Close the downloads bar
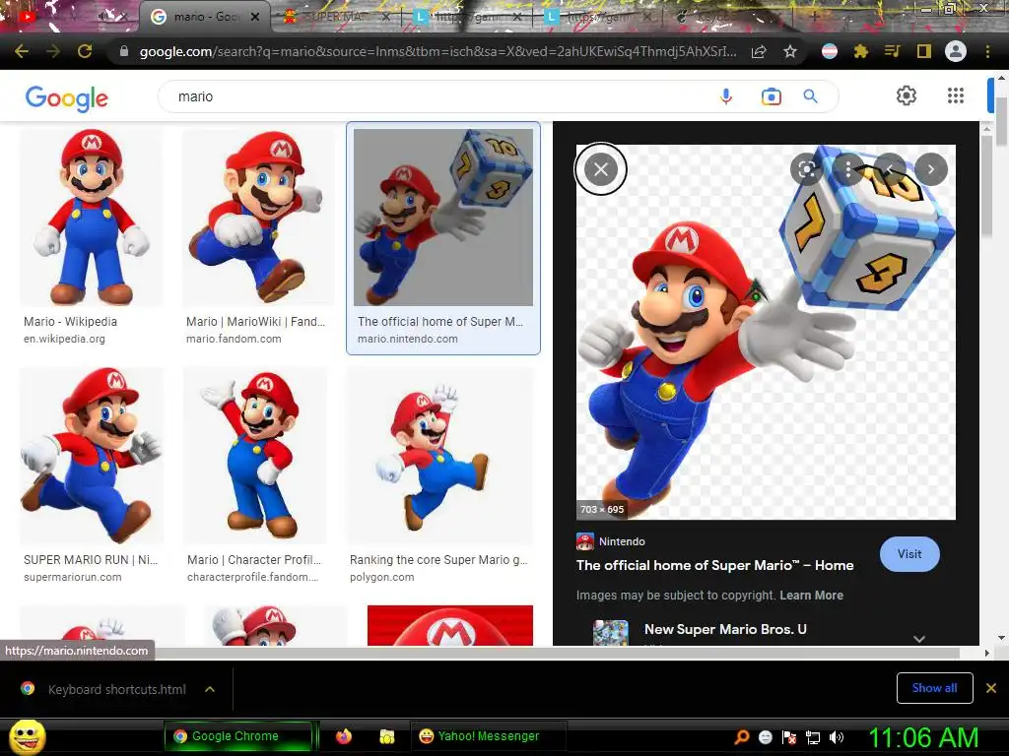This screenshot has height=756, width=1009. click(x=991, y=688)
